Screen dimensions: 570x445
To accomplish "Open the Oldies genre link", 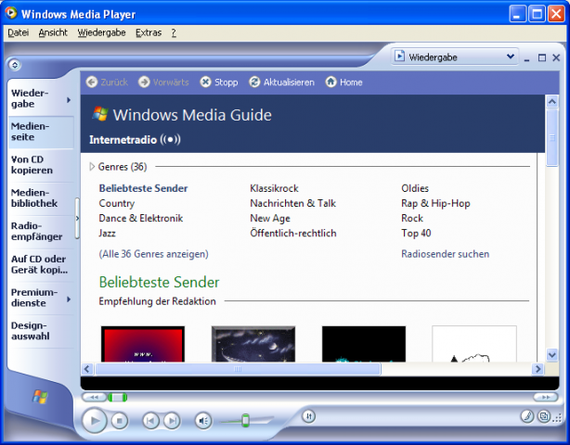I will (415, 188).
